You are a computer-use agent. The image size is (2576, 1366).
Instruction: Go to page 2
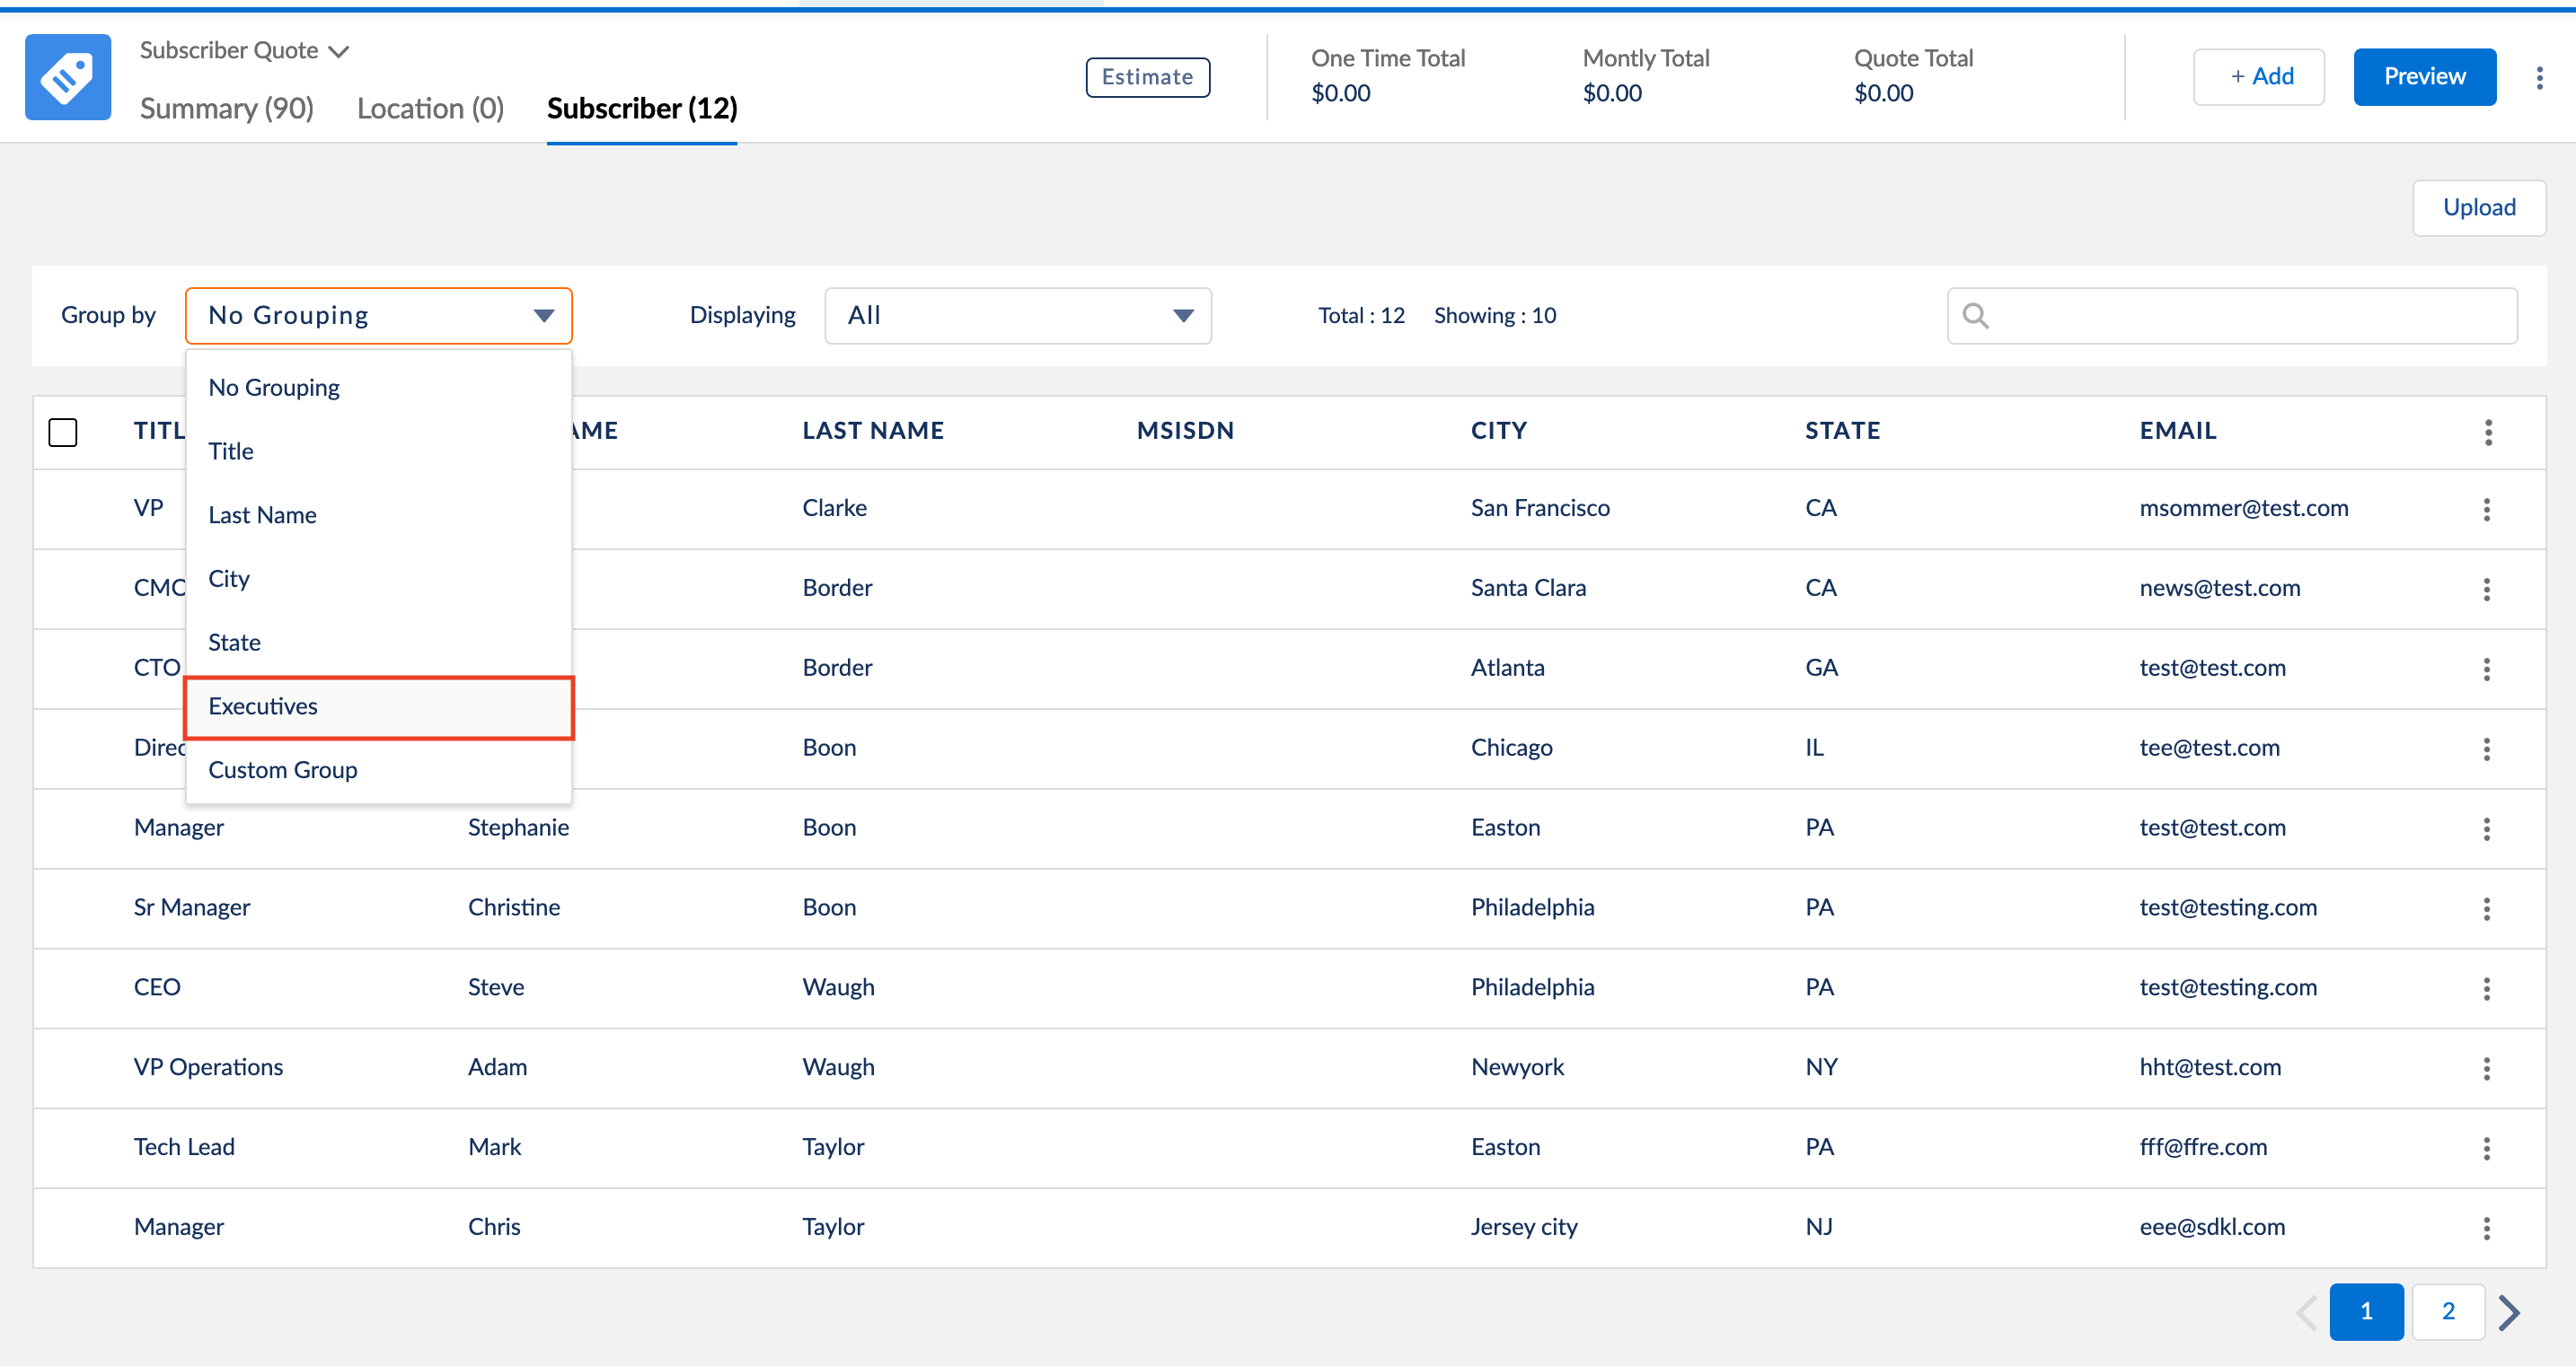[2448, 1311]
